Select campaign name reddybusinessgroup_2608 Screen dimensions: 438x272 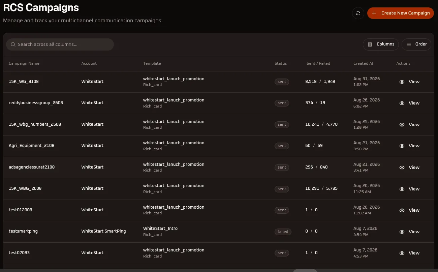(36, 103)
